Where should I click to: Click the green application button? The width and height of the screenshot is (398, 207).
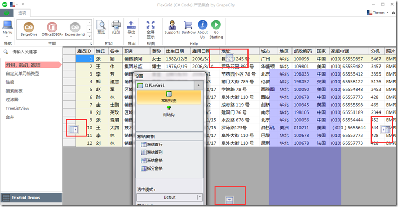pyautogui.click(x=7, y=13)
